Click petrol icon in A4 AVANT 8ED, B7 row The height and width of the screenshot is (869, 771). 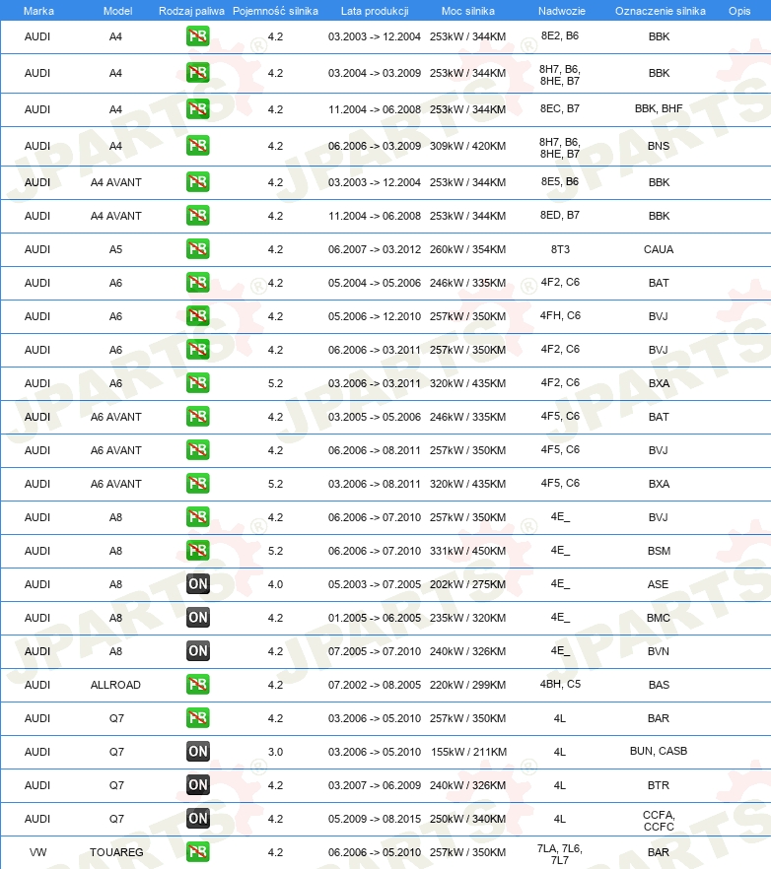pyautogui.click(x=198, y=216)
